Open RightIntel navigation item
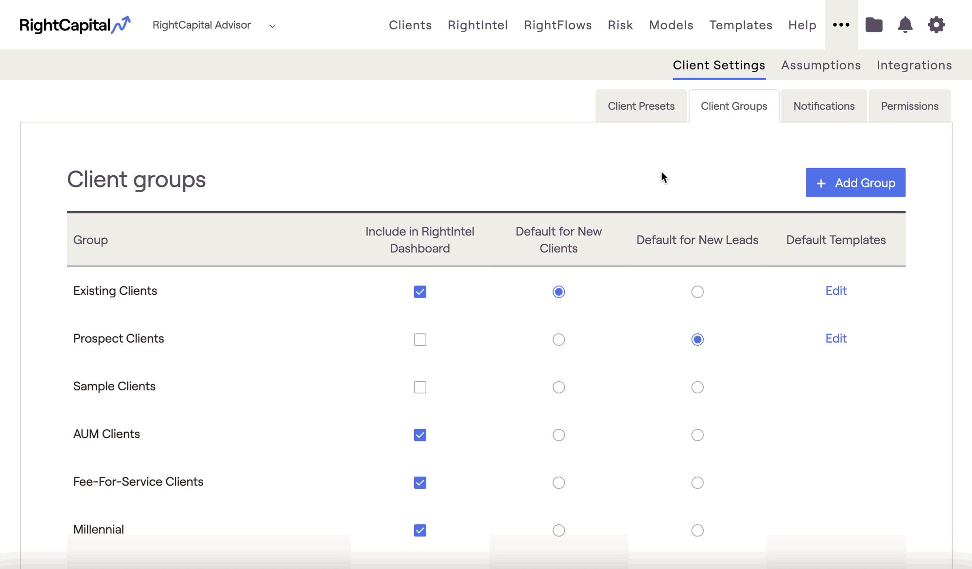The width and height of the screenshot is (972, 569). tap(478, 25)
